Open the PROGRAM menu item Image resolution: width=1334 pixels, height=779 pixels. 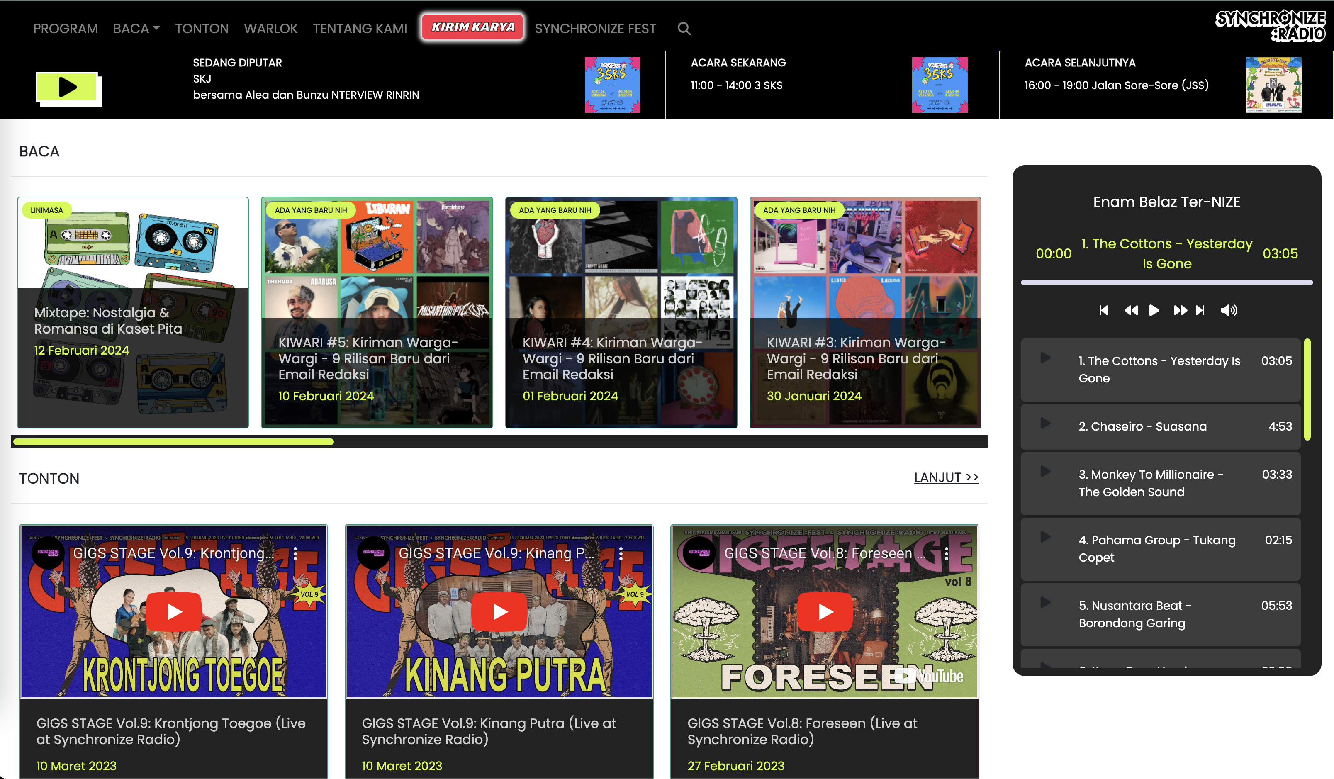65,29
